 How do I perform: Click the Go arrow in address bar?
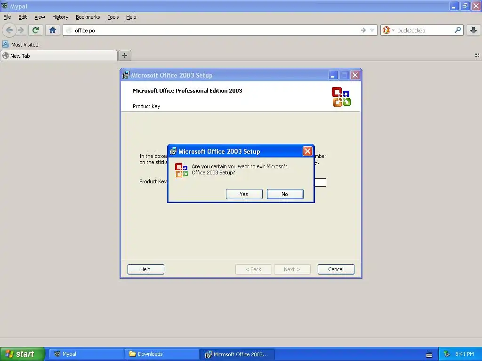[x=363, y=30]
